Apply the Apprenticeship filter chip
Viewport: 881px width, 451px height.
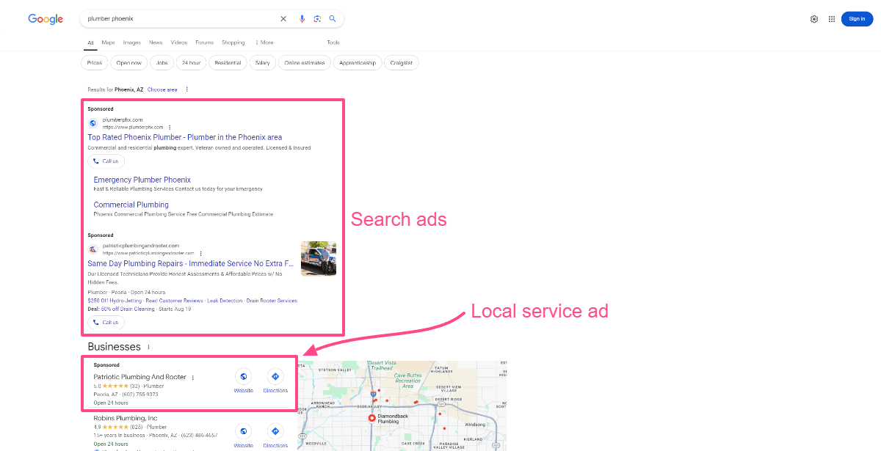click(358, 63)
